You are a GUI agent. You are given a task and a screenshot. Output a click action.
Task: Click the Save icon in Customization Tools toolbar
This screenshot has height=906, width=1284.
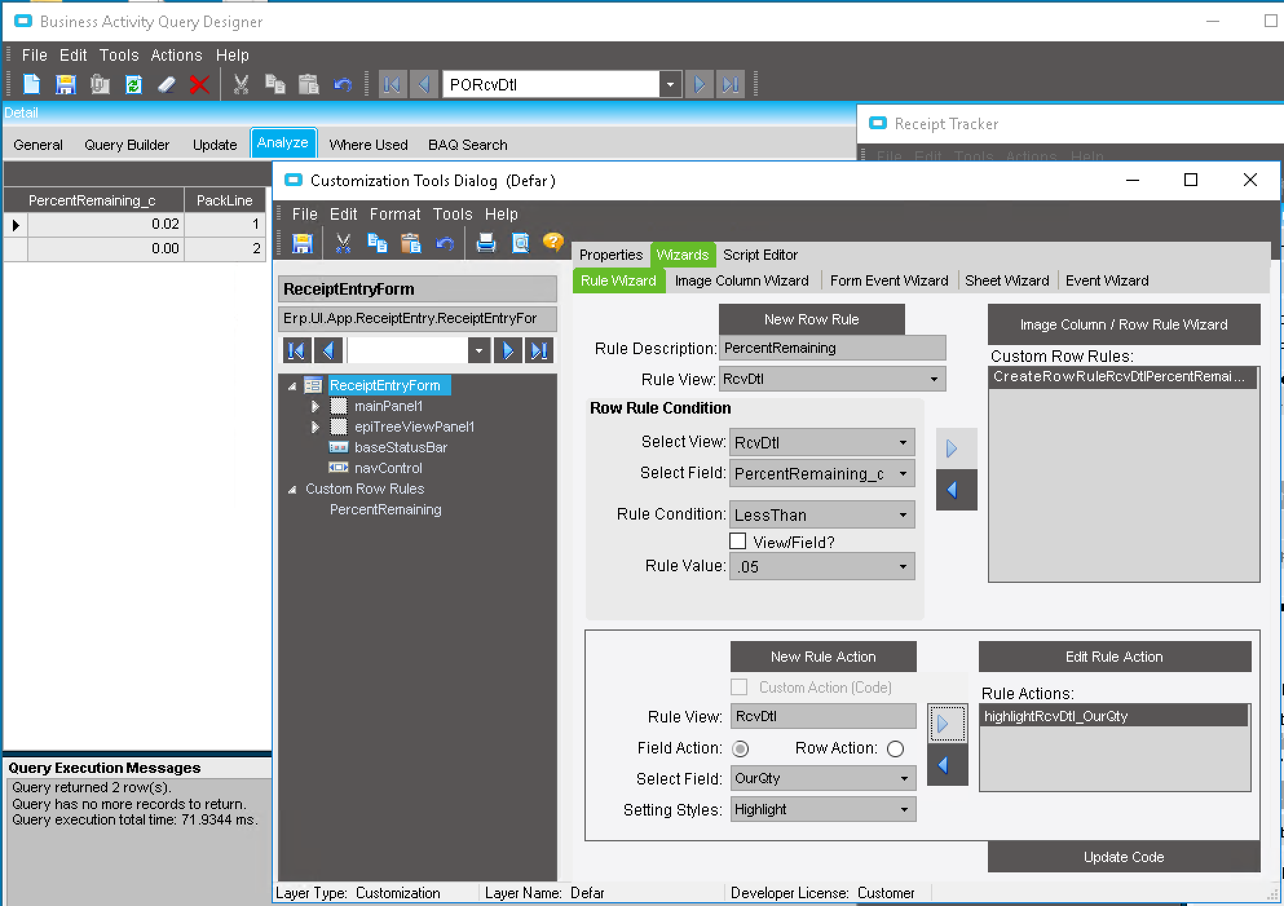[302, 244]
